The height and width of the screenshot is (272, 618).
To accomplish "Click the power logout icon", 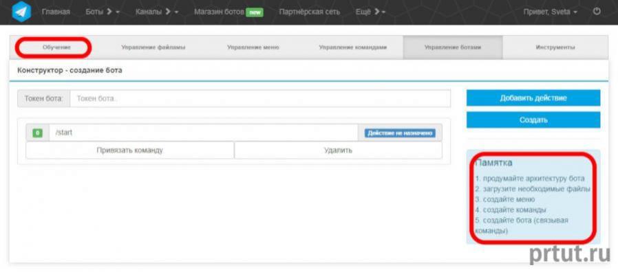I will click(x=597, y=12).
